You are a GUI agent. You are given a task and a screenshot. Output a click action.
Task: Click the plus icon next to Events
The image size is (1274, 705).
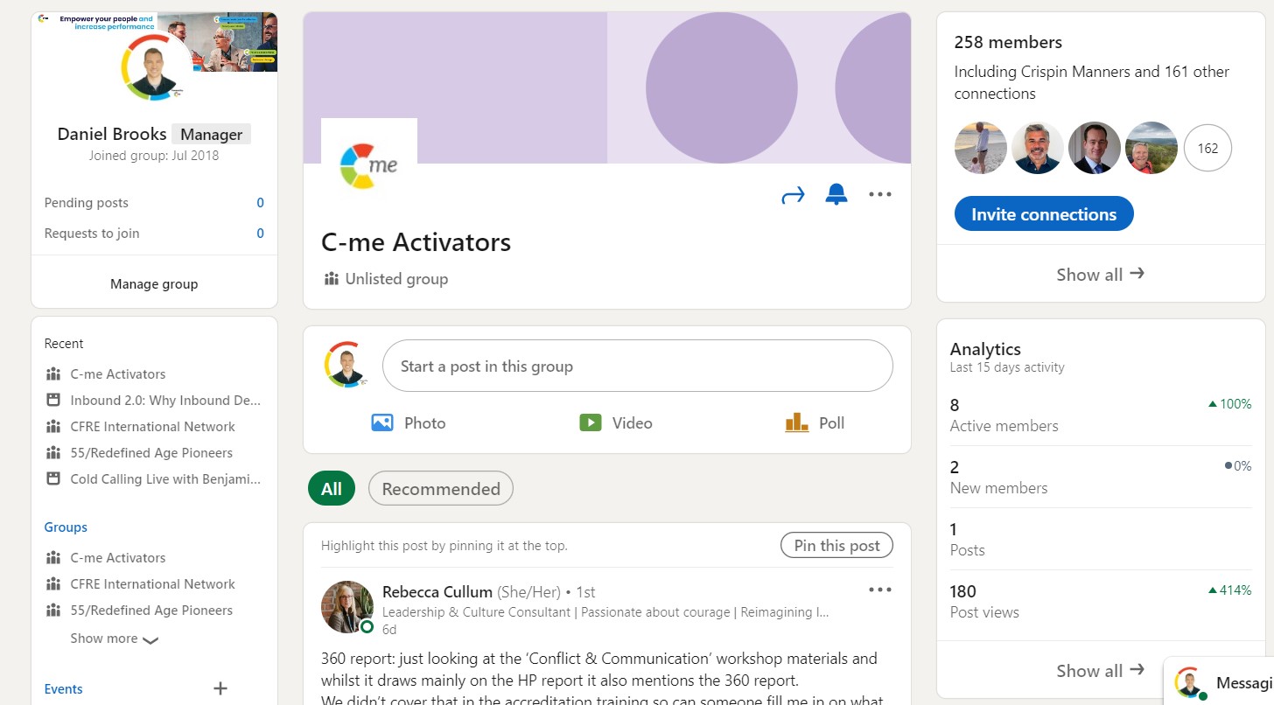220,688
